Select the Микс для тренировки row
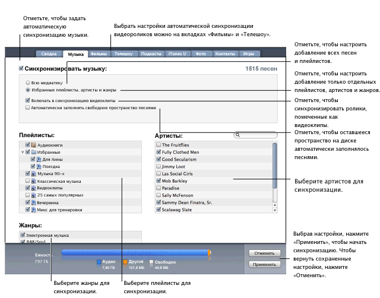Image resolution: width=380 pixels, height=298 pixels. (x=80, y=210)
